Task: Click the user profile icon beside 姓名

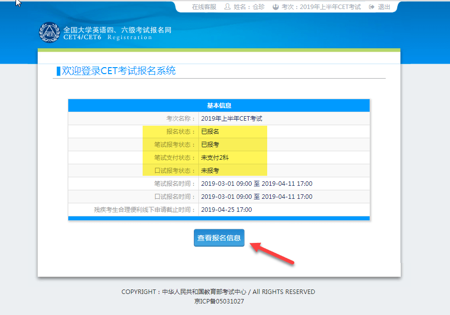Action: click(x=228, y=7)
